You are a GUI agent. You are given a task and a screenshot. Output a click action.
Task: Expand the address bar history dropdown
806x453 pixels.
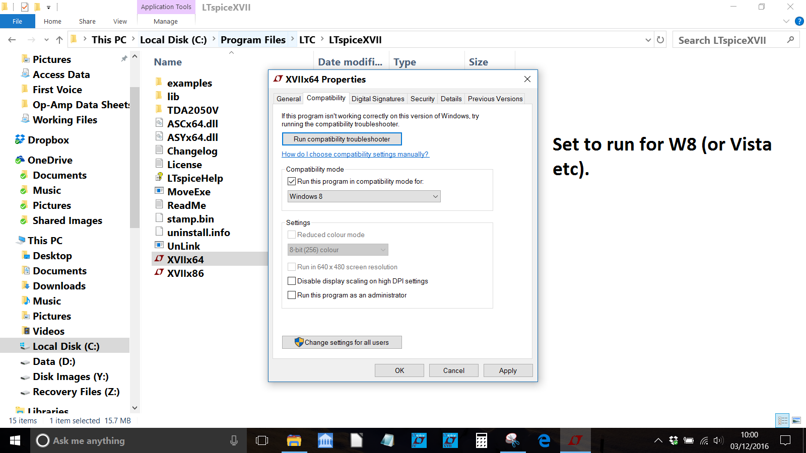pyautogui.click(x=648, y=40)
